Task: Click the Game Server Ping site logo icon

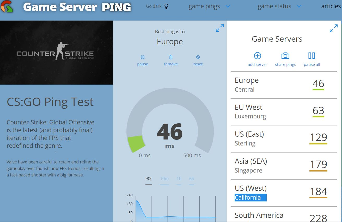Action: click(7, 6)
